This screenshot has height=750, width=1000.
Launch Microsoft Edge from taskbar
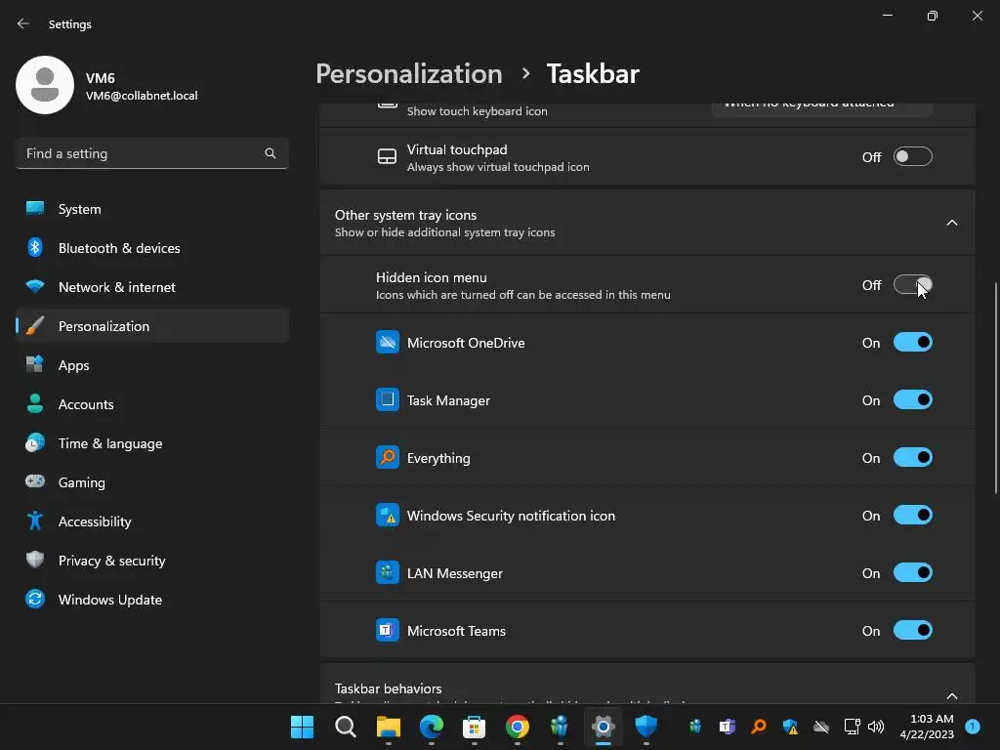431,727
